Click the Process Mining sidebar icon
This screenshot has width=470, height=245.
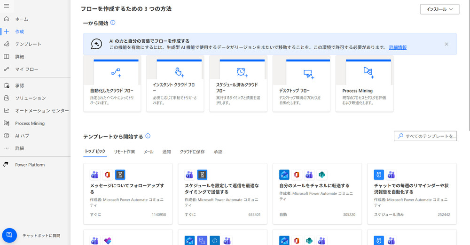[x=6, y=123]
